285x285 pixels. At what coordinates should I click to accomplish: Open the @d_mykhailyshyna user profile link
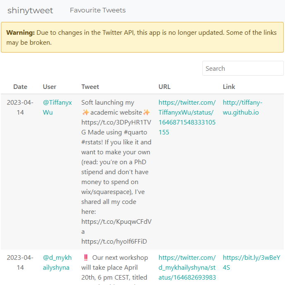[57, 262]
